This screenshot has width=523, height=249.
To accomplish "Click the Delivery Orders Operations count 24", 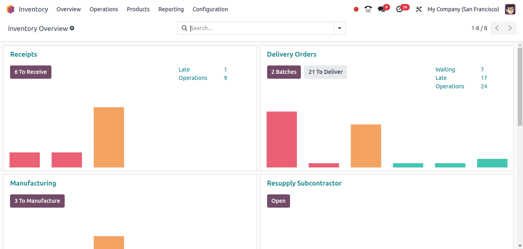I will [x=484, y=86].
